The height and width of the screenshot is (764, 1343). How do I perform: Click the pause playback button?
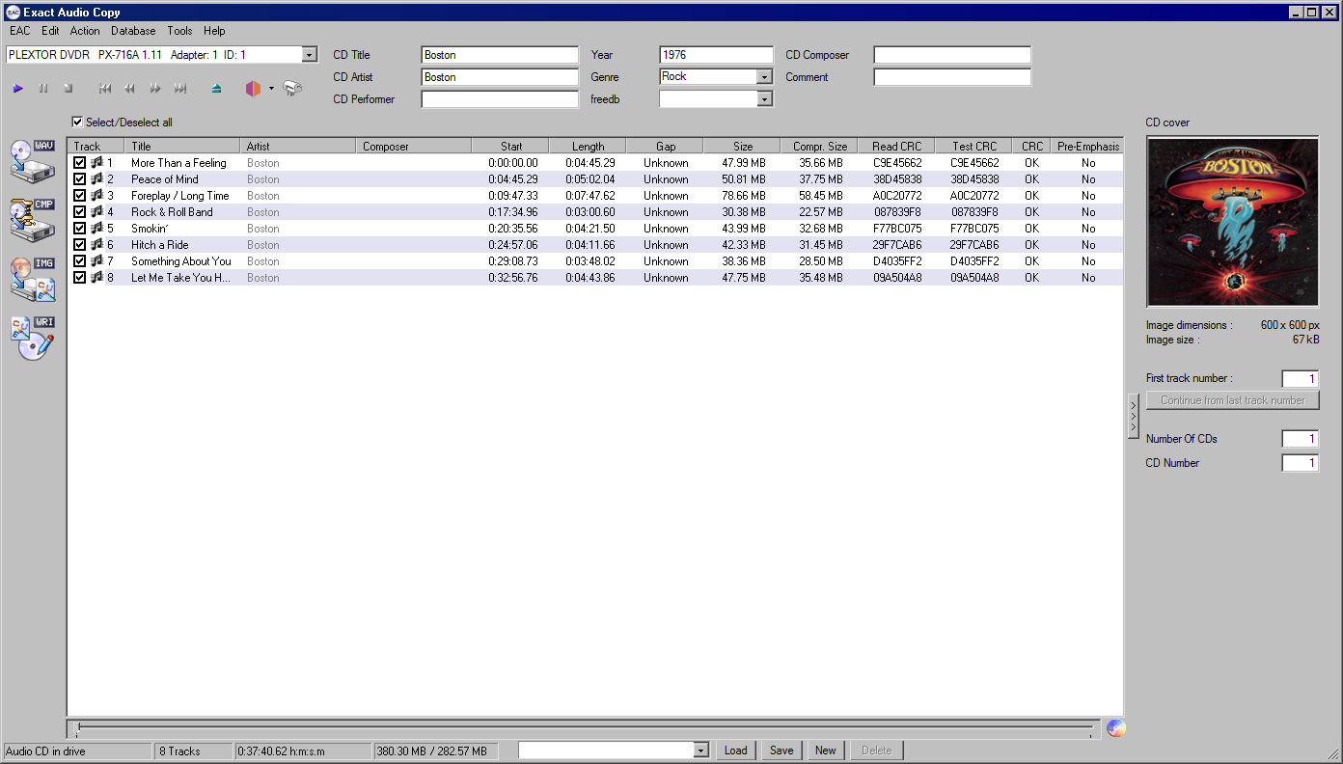tap(43, 89)
